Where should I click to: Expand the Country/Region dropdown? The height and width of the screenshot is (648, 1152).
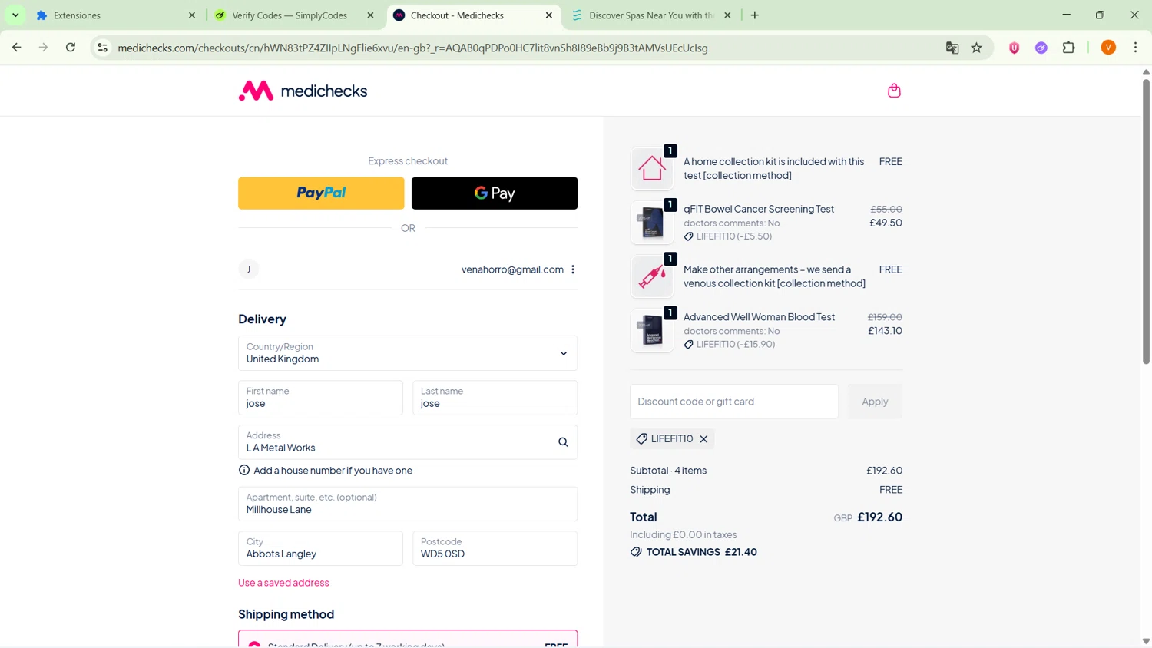click(x=408, y=353)
